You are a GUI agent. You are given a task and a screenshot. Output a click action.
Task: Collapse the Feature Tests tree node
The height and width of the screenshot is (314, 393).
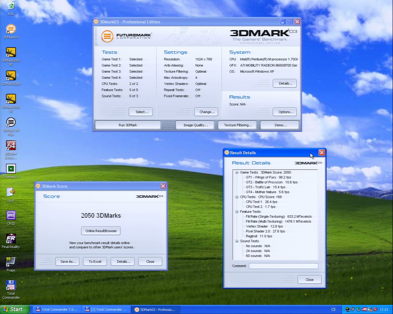coord(237,212)
